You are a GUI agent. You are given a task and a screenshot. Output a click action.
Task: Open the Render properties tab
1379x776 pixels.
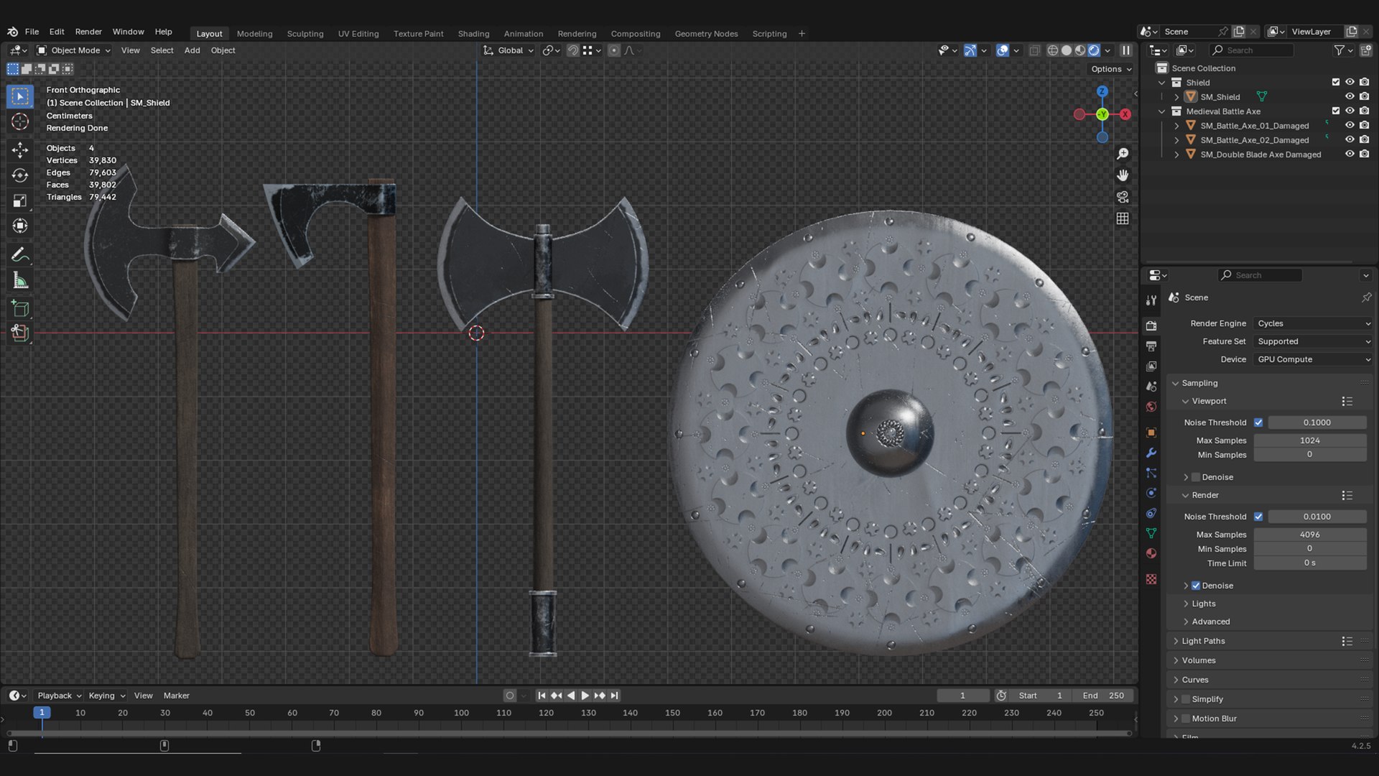click(x=1151, y=325)
